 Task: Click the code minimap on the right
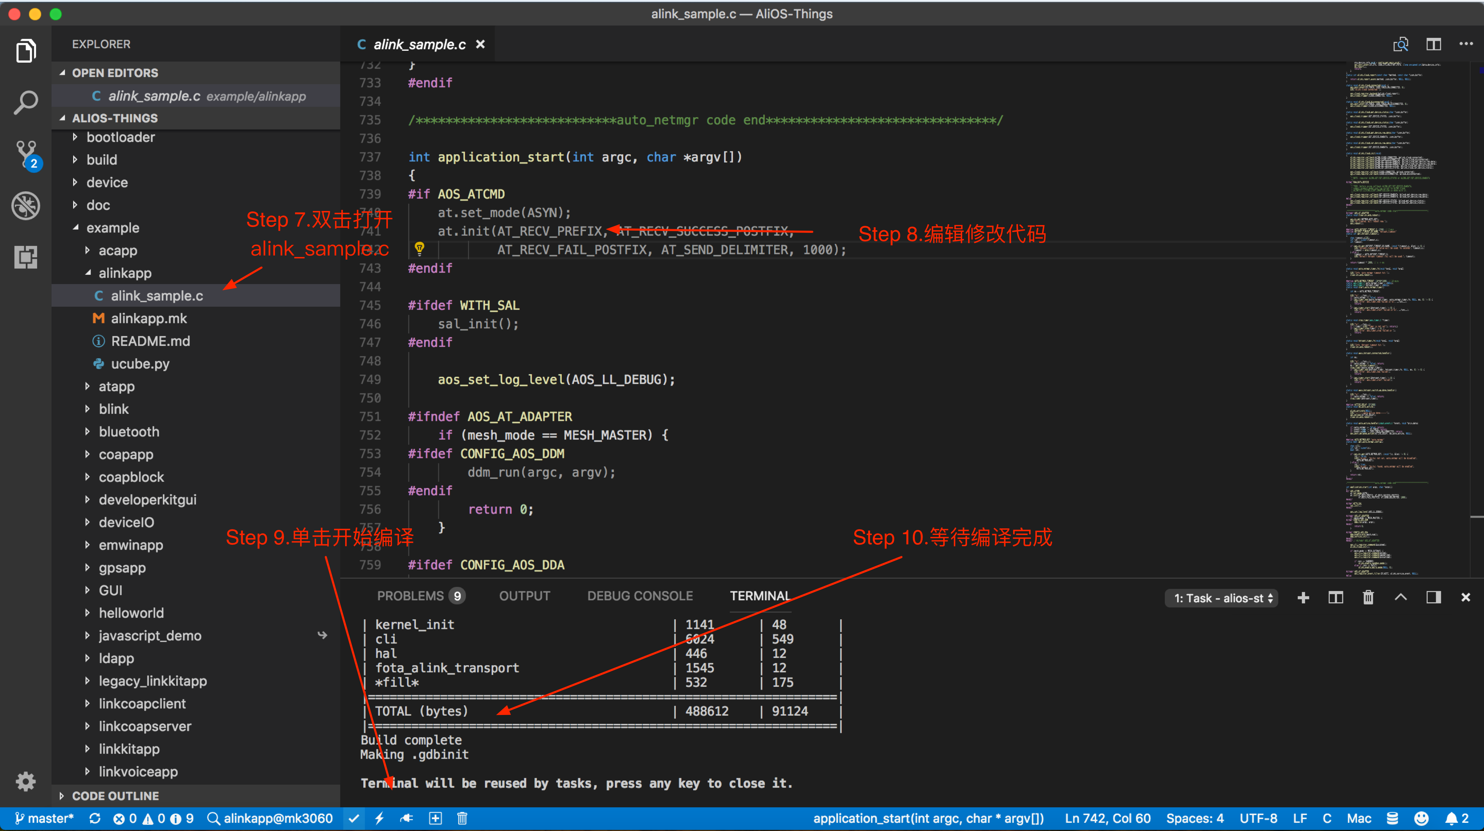click(1394, 288)
